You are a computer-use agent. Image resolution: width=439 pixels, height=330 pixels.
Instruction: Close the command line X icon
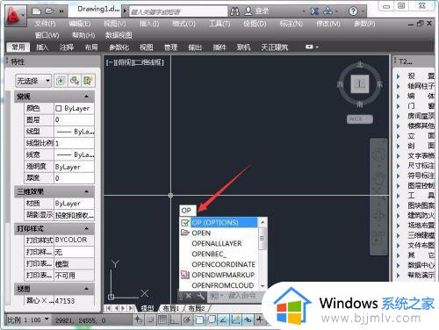(x=189, y=296)
